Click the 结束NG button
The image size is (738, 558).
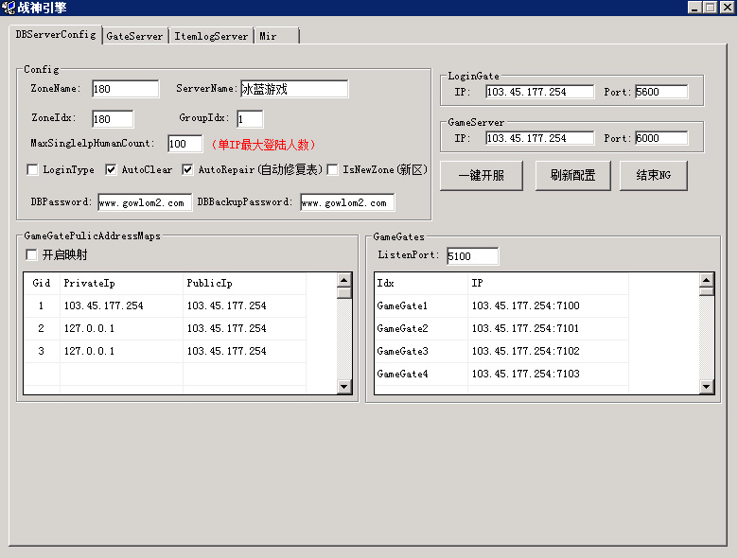coord(653,176)
